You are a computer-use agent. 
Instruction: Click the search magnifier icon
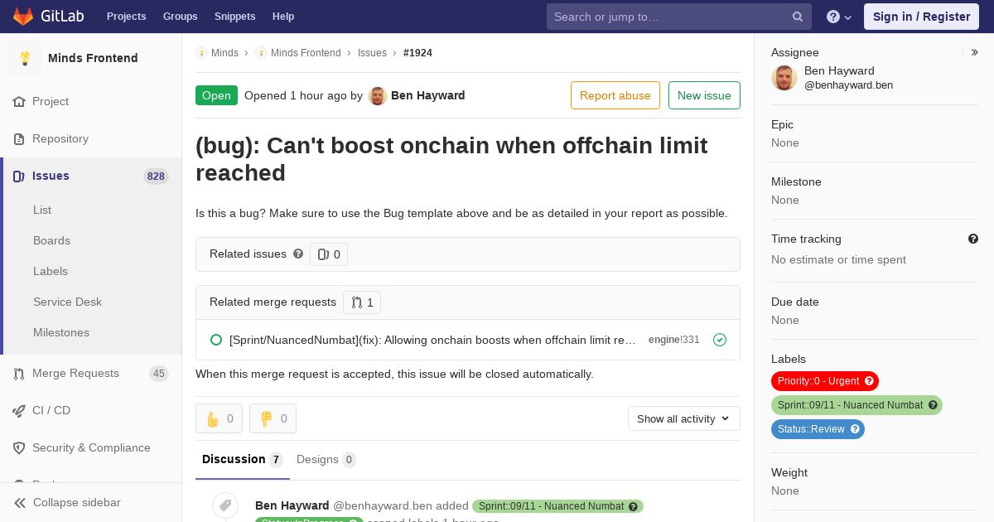click(798, 17)
